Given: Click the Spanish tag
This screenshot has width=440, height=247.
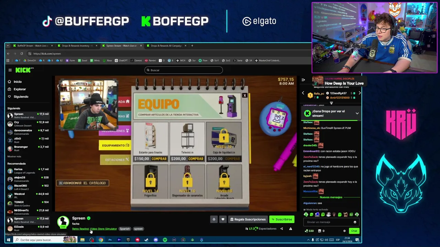Looking at the screenshot, I should click(x=125, y=229).
